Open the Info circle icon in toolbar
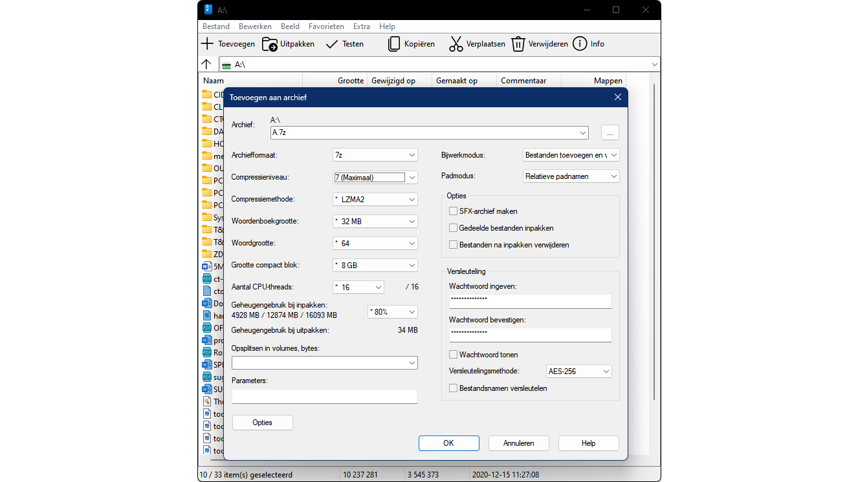 tap(580, 44)
